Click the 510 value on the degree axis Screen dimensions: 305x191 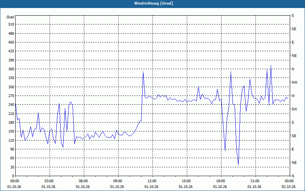[11, 24]
